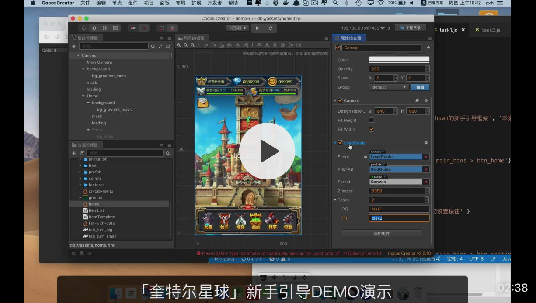Click the hierarchy search field
Image resolution: width=536 pixels, height=303 pixels.
coord(114,46)
